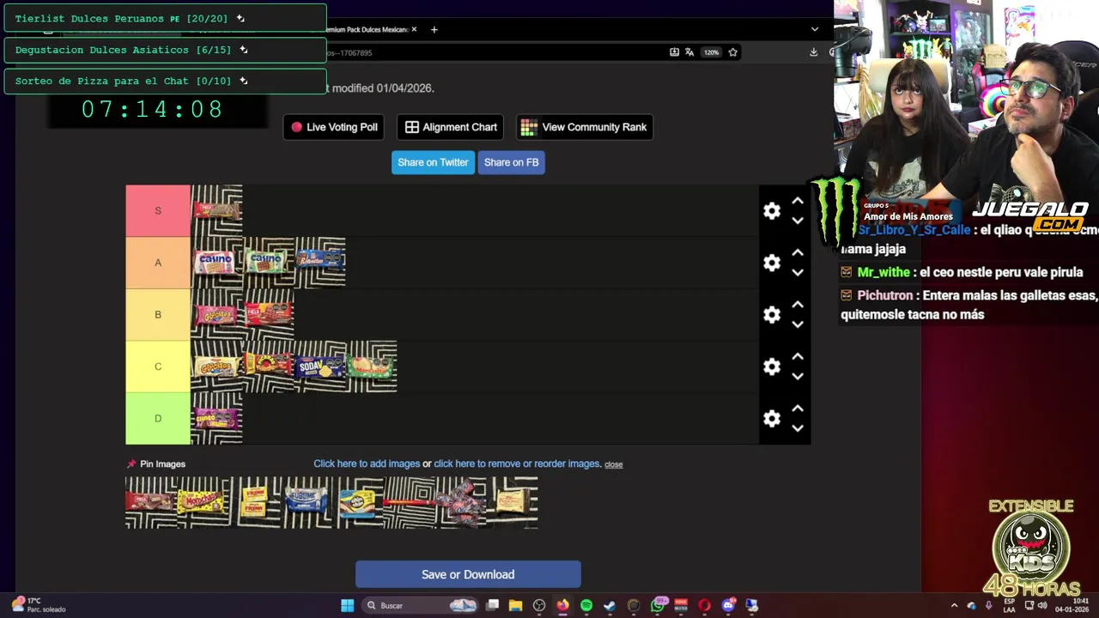Select the A tier orange label
Screen dimensions: 1099x618
point(158,263)
